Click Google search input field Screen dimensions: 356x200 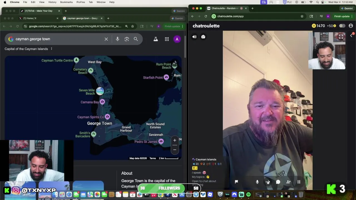(58, 39)
